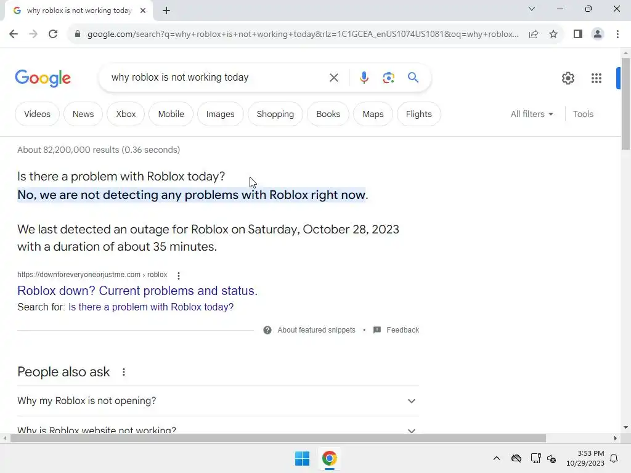Show hidden system tray icons
The image size is (631, 473).
click(497, 458)
